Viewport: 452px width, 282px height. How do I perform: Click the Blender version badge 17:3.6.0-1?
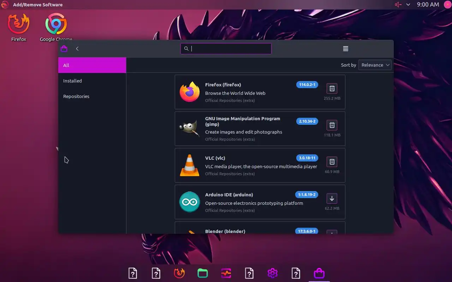tap(307, 231)
